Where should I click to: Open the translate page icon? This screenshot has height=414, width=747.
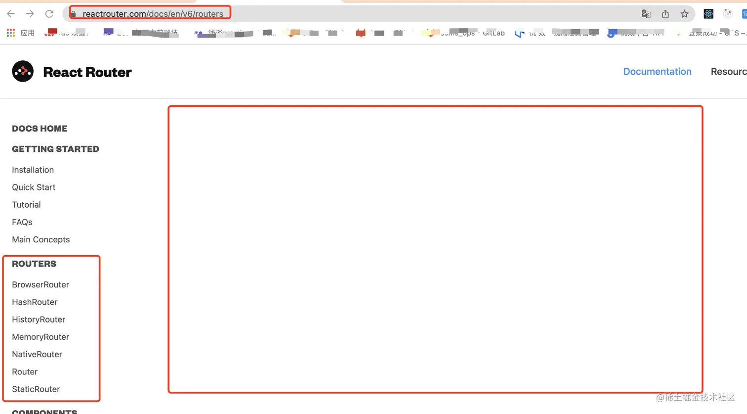(646, 14)
